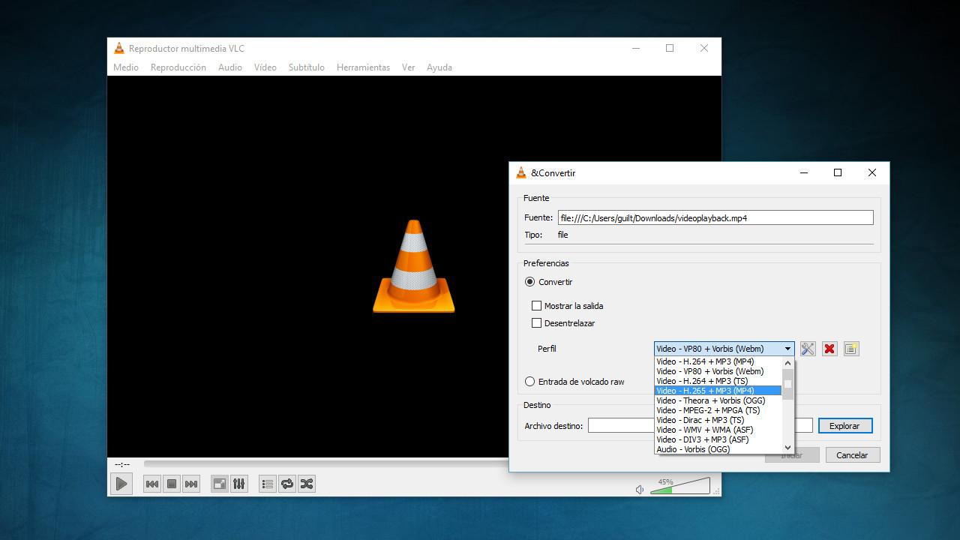
Task: Select the Entrada de volcado raw radio button
Action: (530, 381)
